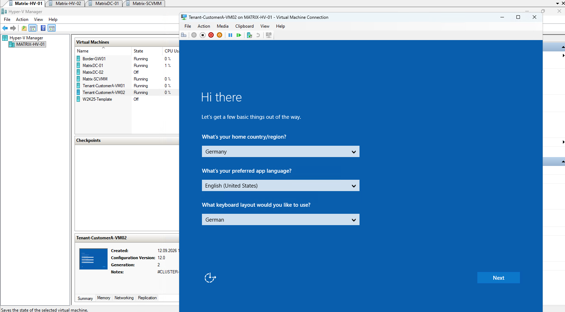Reset the VM using the green play icon
The height and width of the screenshot is (312, 565).
click(x=239, y=35)
